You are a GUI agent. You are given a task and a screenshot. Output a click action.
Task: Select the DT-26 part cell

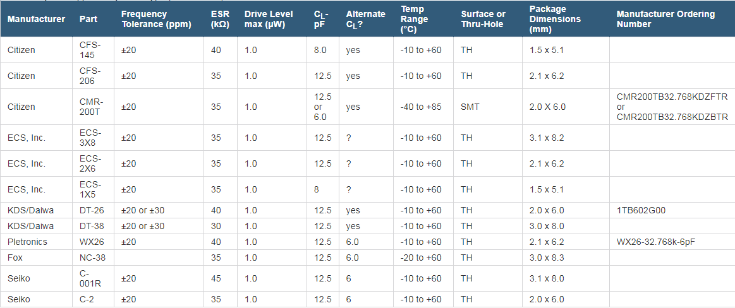click(x=91, y=210)
